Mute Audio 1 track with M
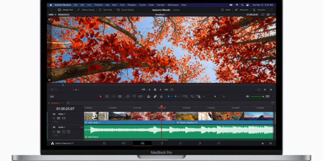Image resolution: width=323 pixels, height=161 pixels. point(68,132)
